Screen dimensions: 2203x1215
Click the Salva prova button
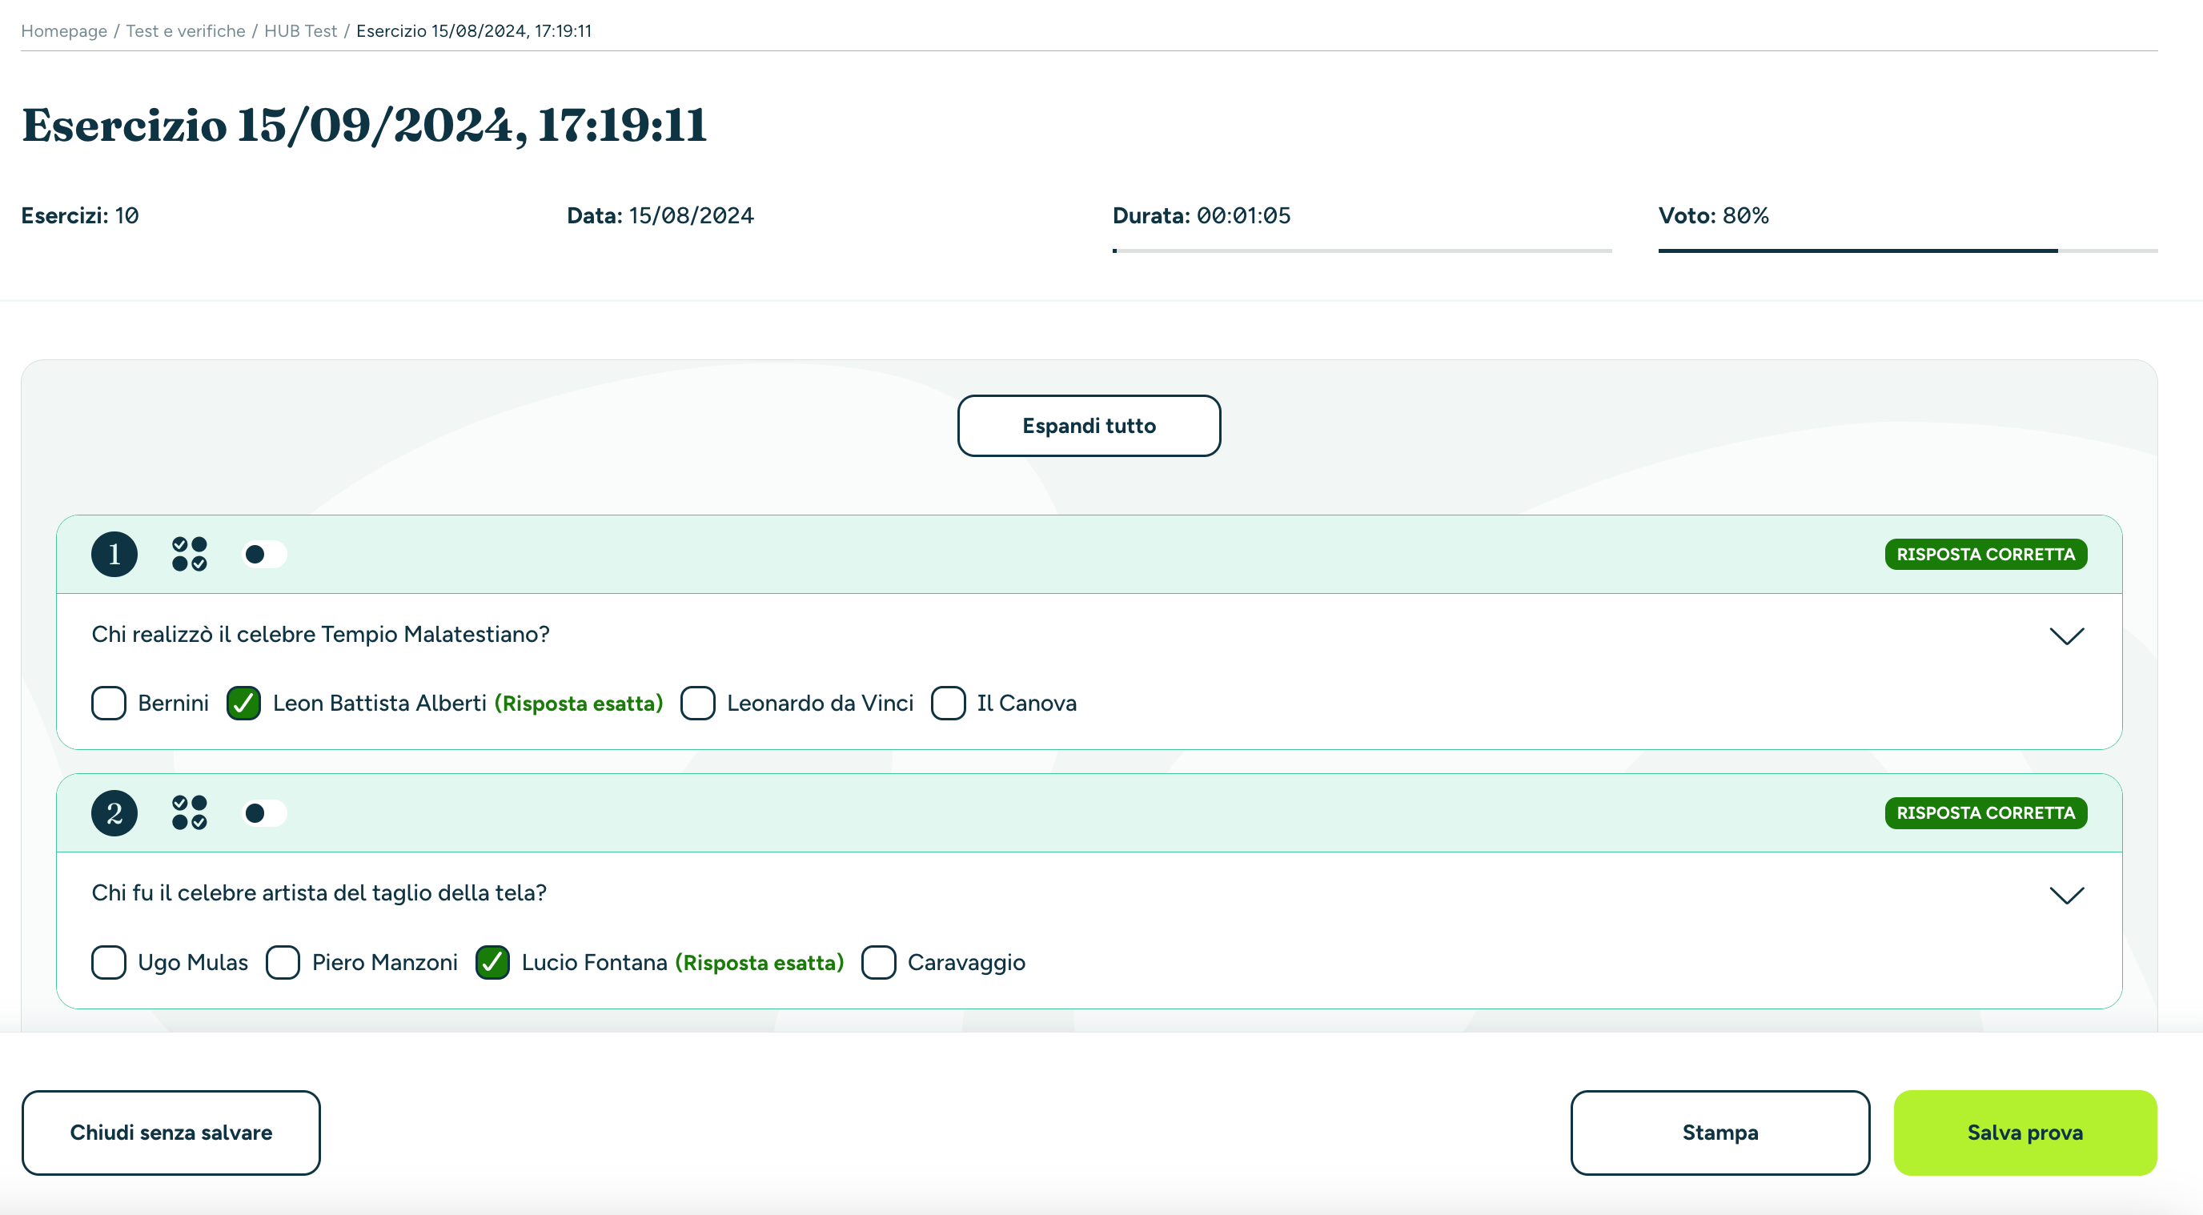click(x=2025, y=1132)
